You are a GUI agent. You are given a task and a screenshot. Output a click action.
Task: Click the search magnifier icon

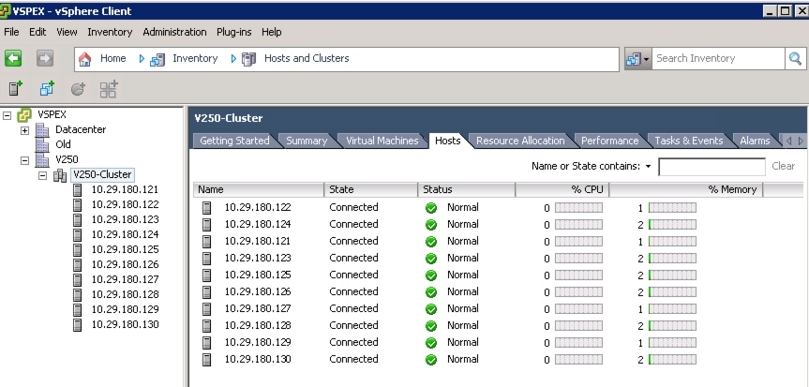coord(796,58)
